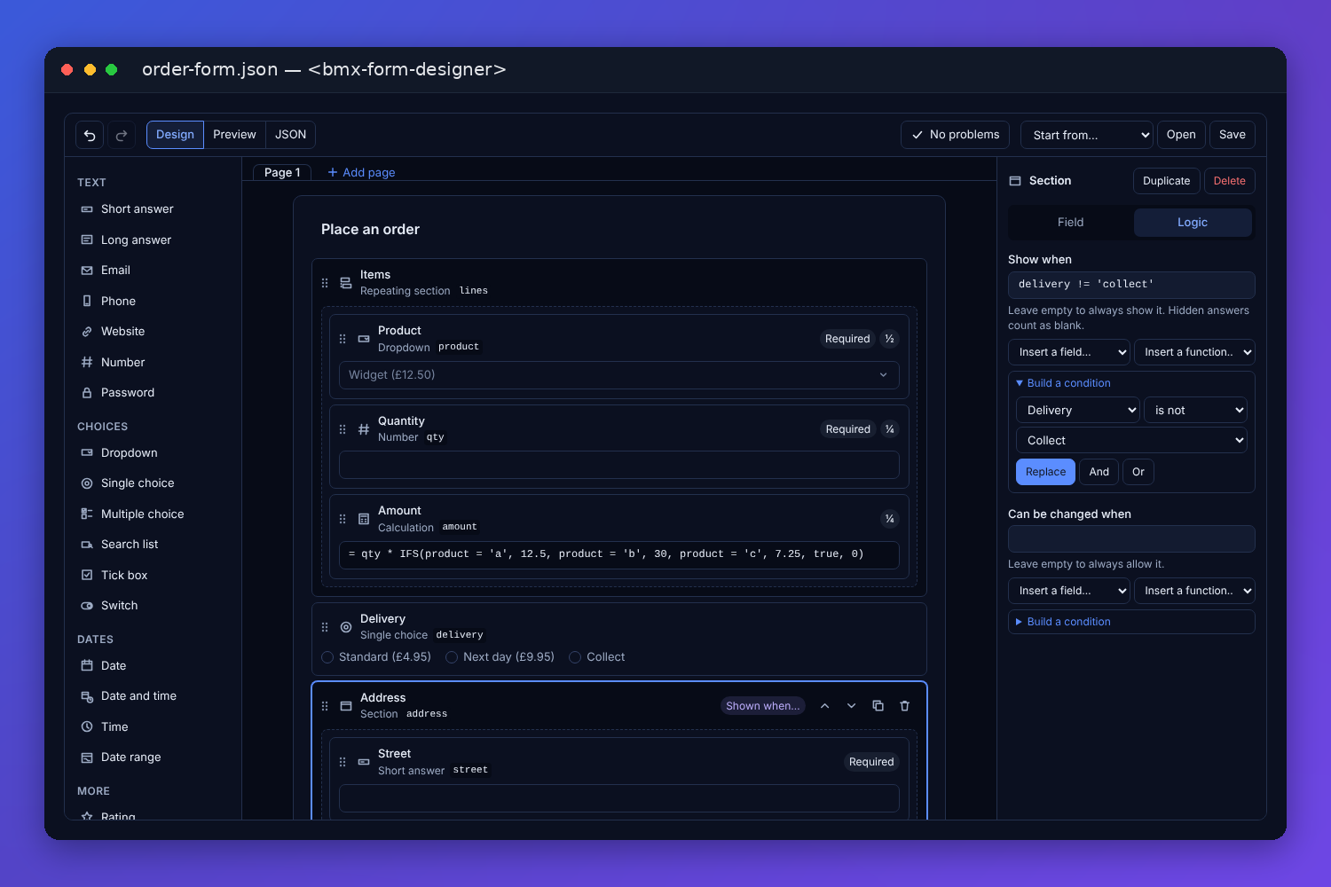Select the Page 1 tab
Image resolution: width=1331 pixels, height=887 pixels.
(x=282, y=173)
